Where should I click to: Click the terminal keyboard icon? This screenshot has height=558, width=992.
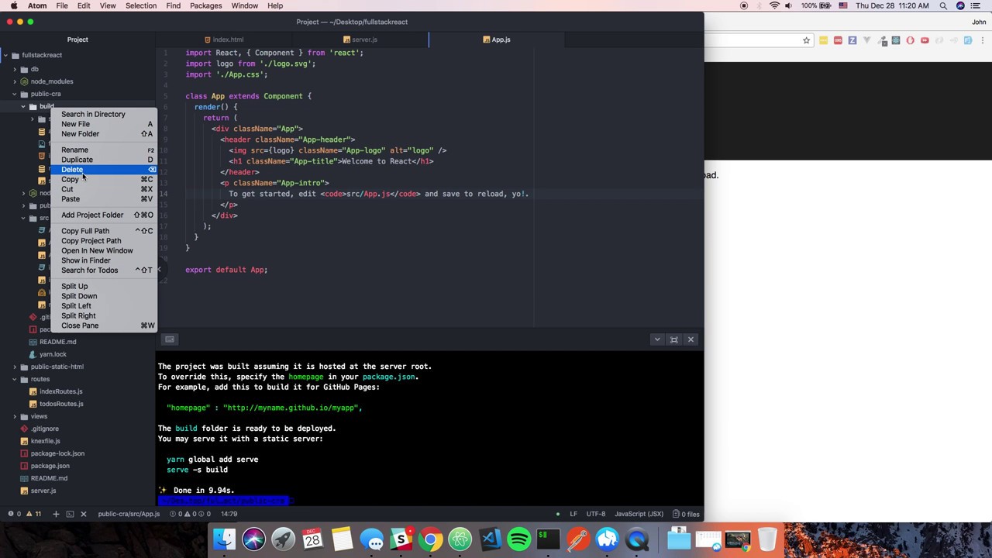[x=170, y=339]
